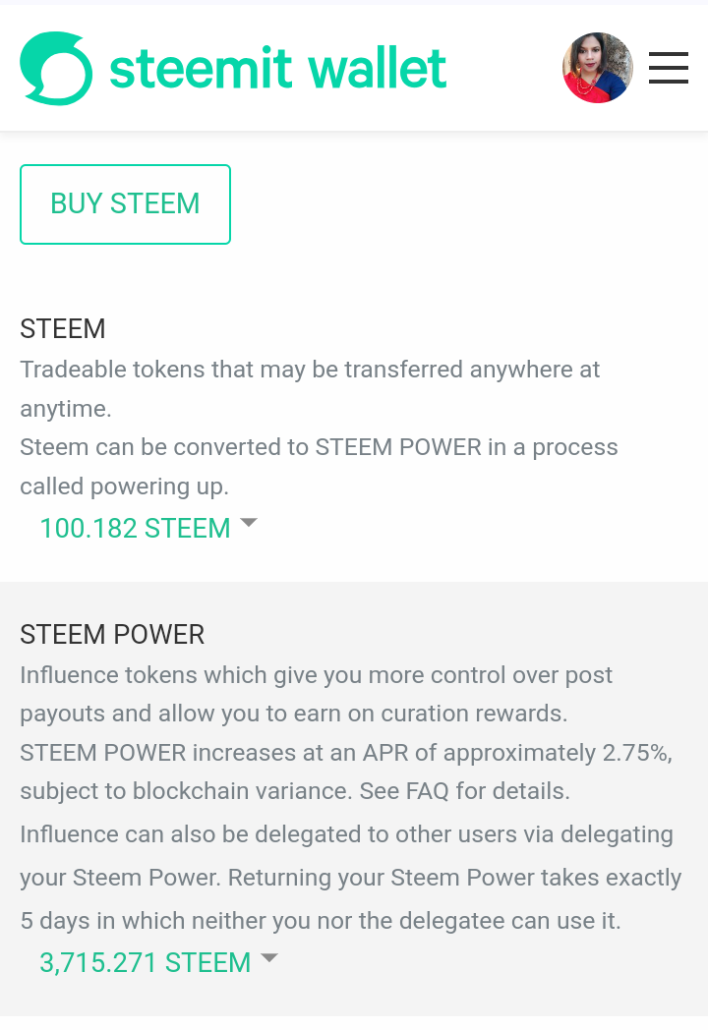This screenshot has width=708, height=1030.
Task: Click the "called powering up" text line
Action: click(124, 486)
